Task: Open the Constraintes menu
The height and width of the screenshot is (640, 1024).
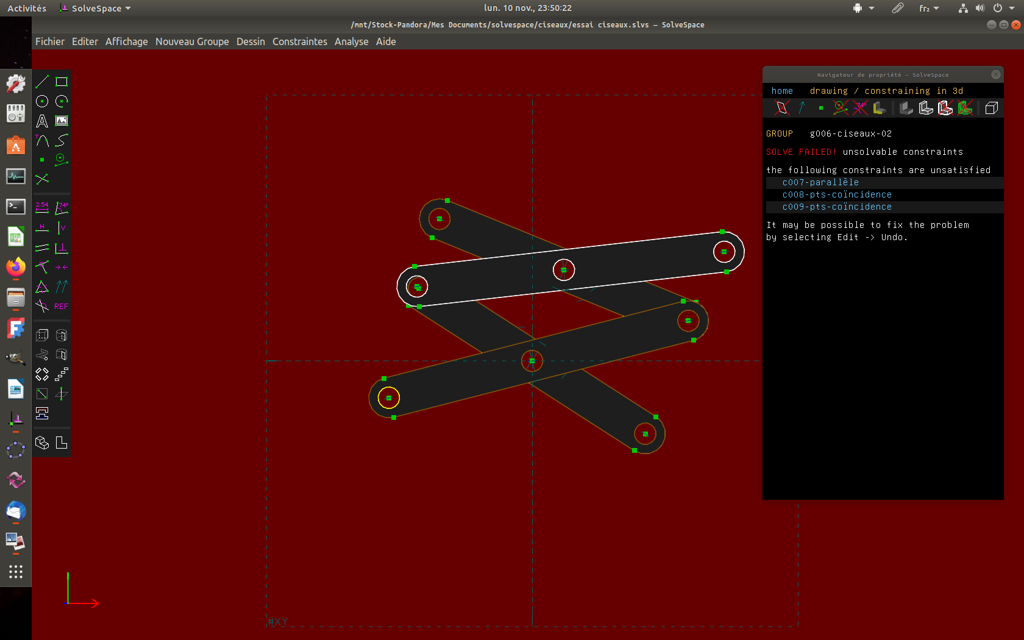Action: tap(299, 41)
